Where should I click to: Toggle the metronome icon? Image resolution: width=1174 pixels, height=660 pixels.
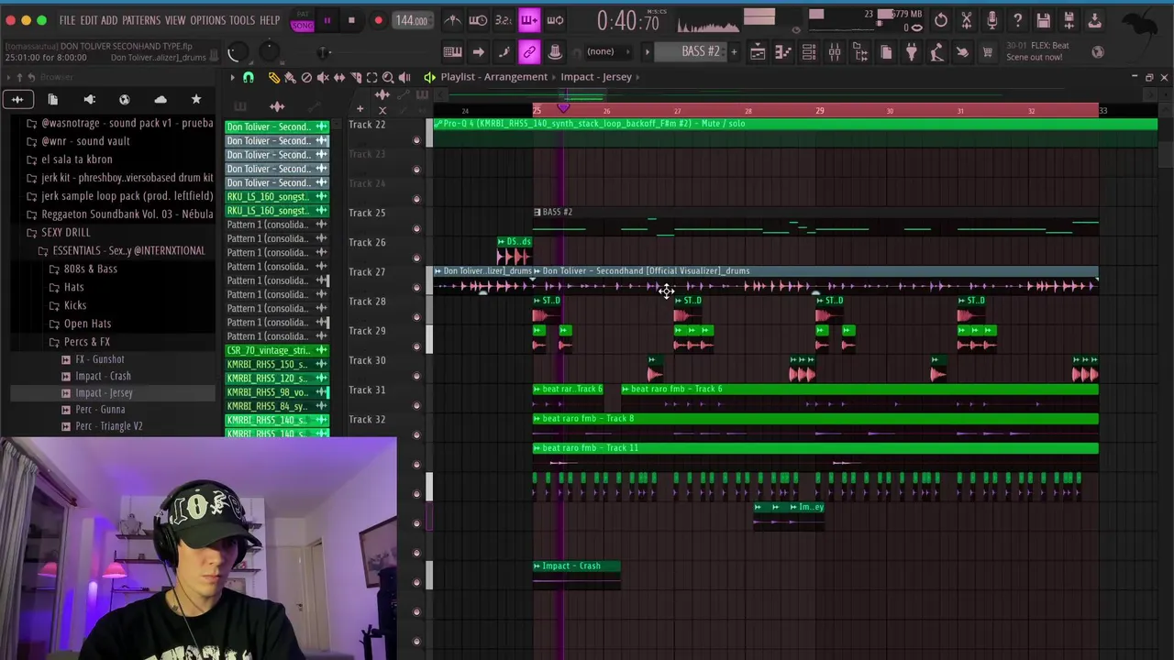453,20
